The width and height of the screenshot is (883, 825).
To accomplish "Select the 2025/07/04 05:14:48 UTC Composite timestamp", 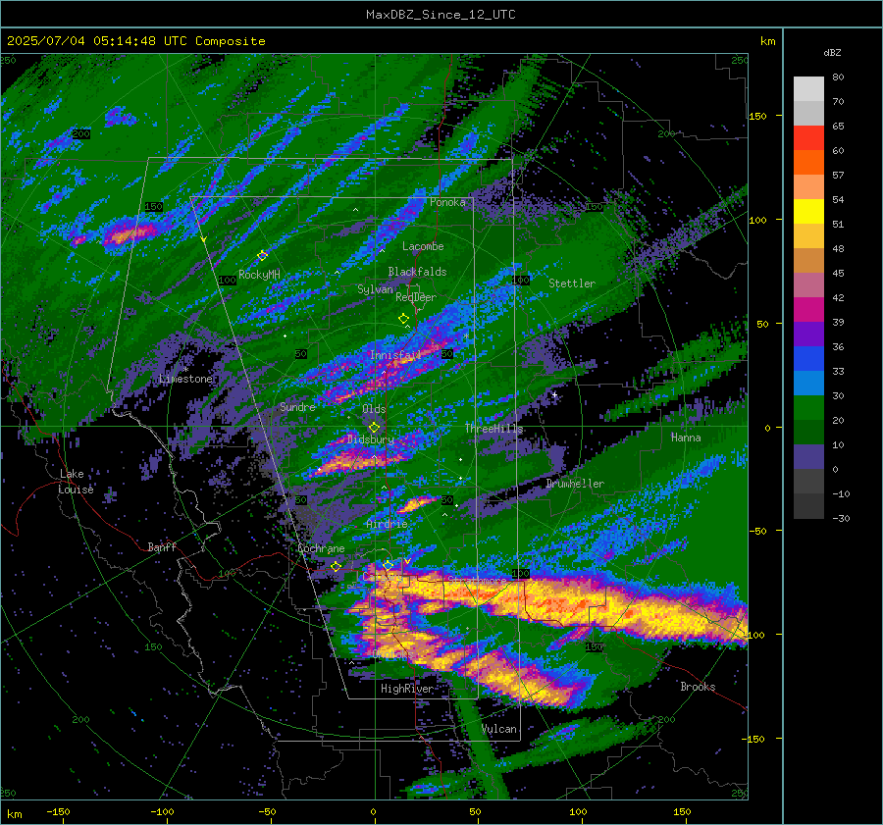I will click(135, 41).
